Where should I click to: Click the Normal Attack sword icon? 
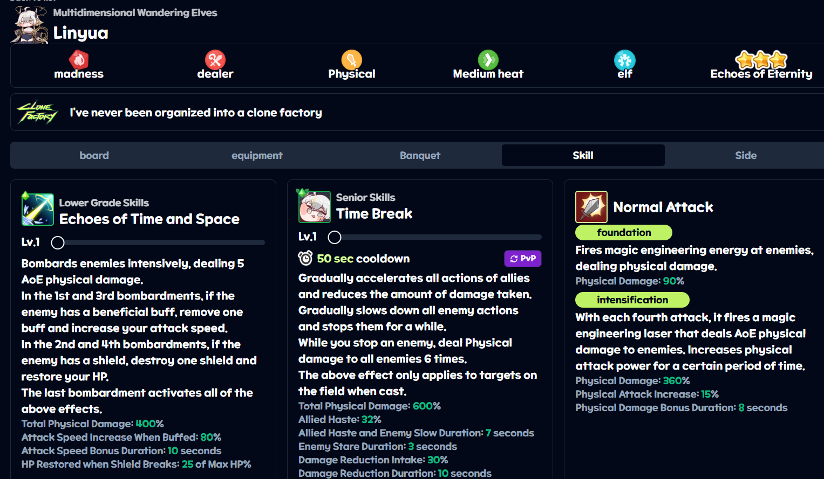(x=591, y=207)
